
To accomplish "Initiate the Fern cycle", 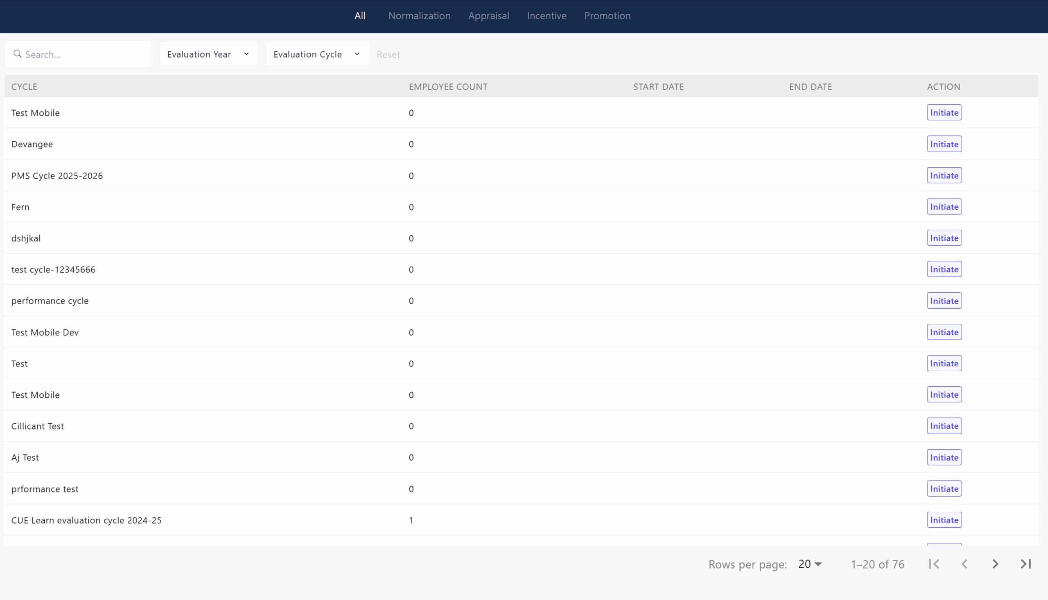I will (x=944, y=207).
